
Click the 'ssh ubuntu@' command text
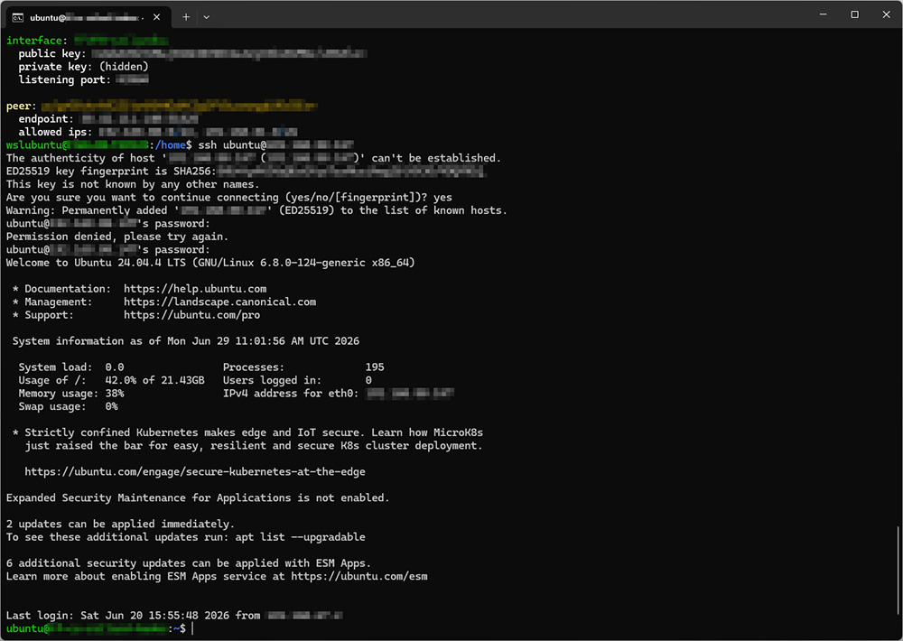233,145
